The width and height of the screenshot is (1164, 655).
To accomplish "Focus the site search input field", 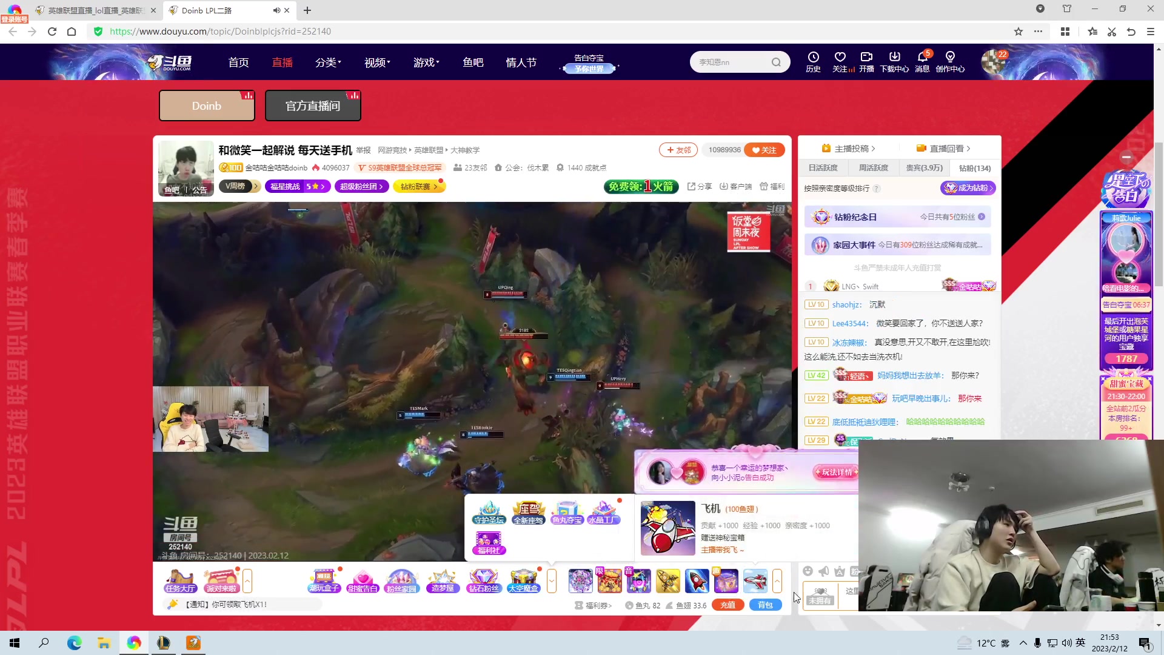I will tap(731, 62).
